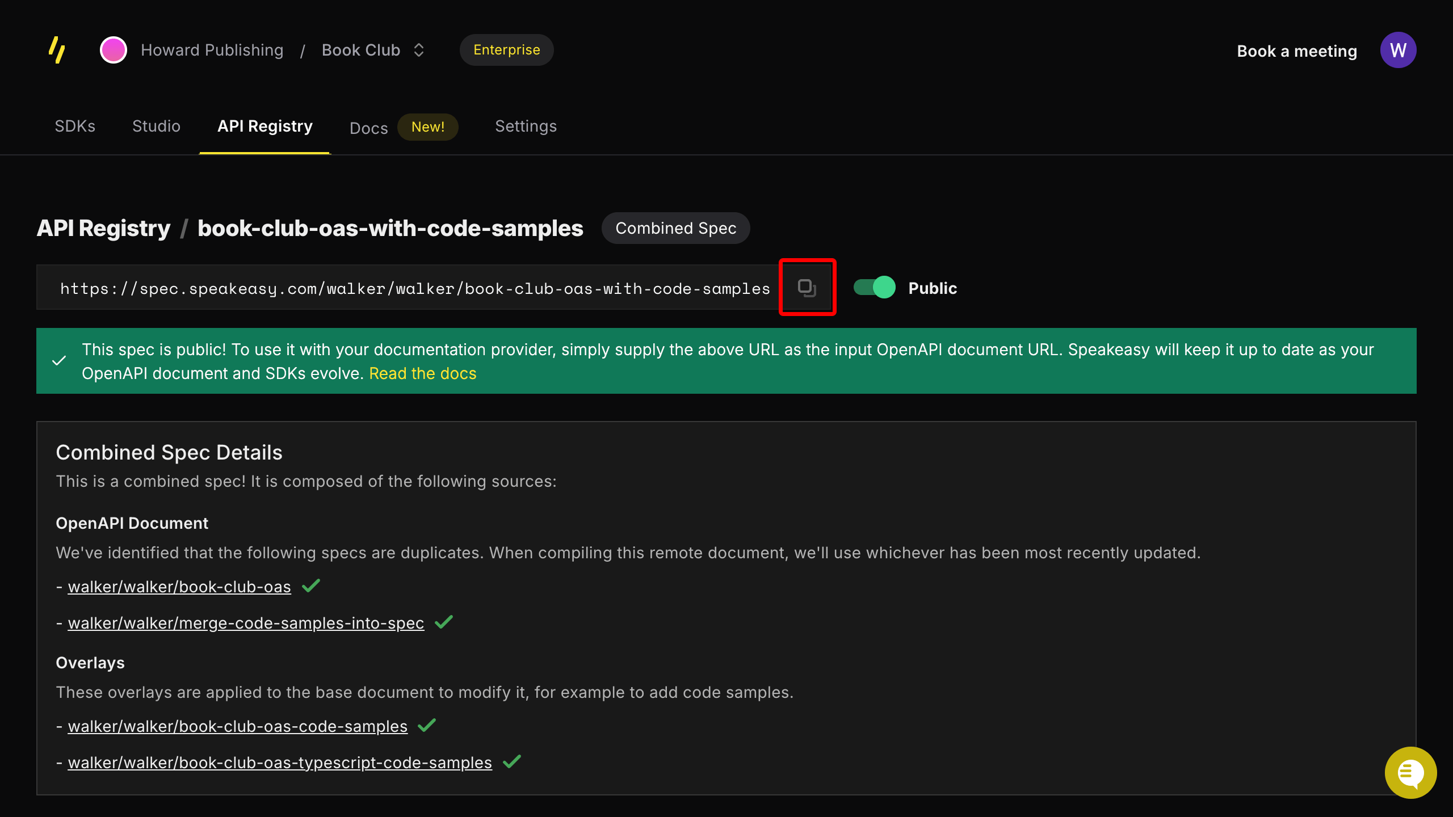The image size is (1453, 817).
Task: Open the Studio tab
Action: tap(156, 126)
